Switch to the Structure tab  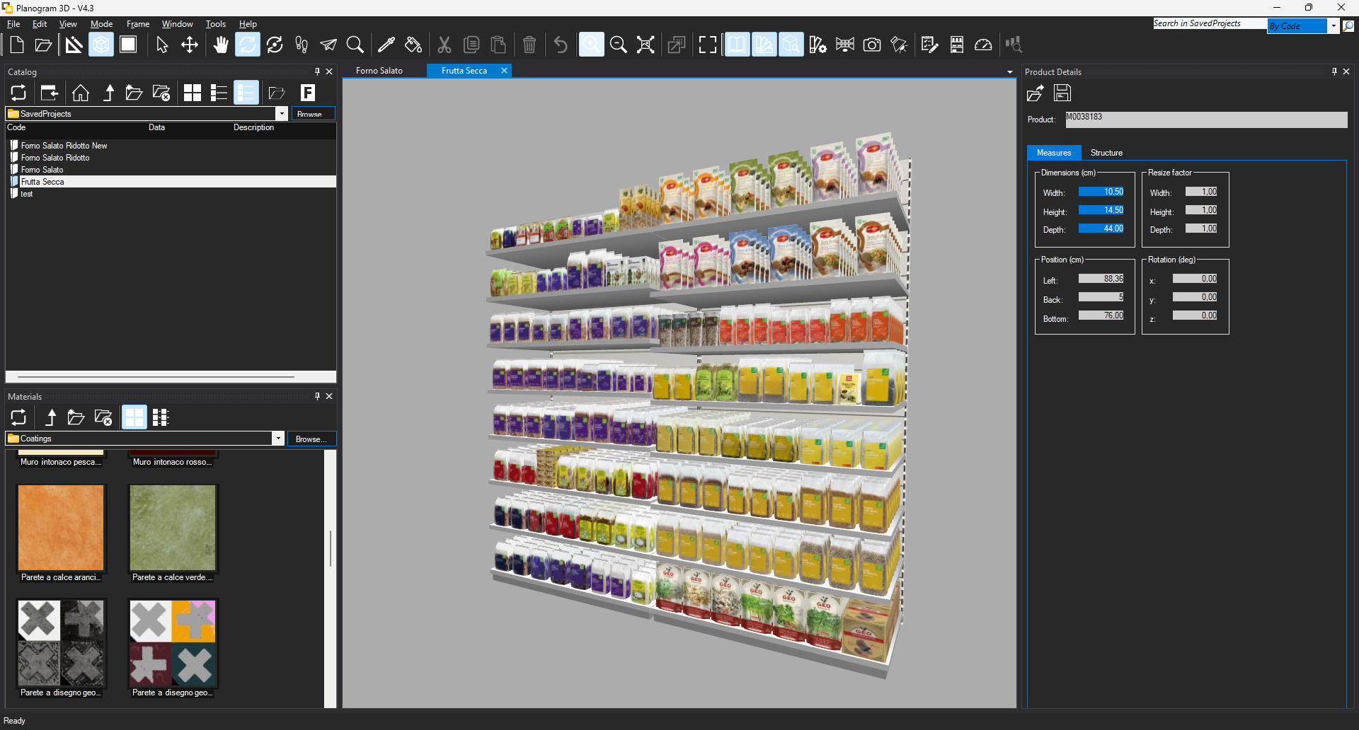1106,153
